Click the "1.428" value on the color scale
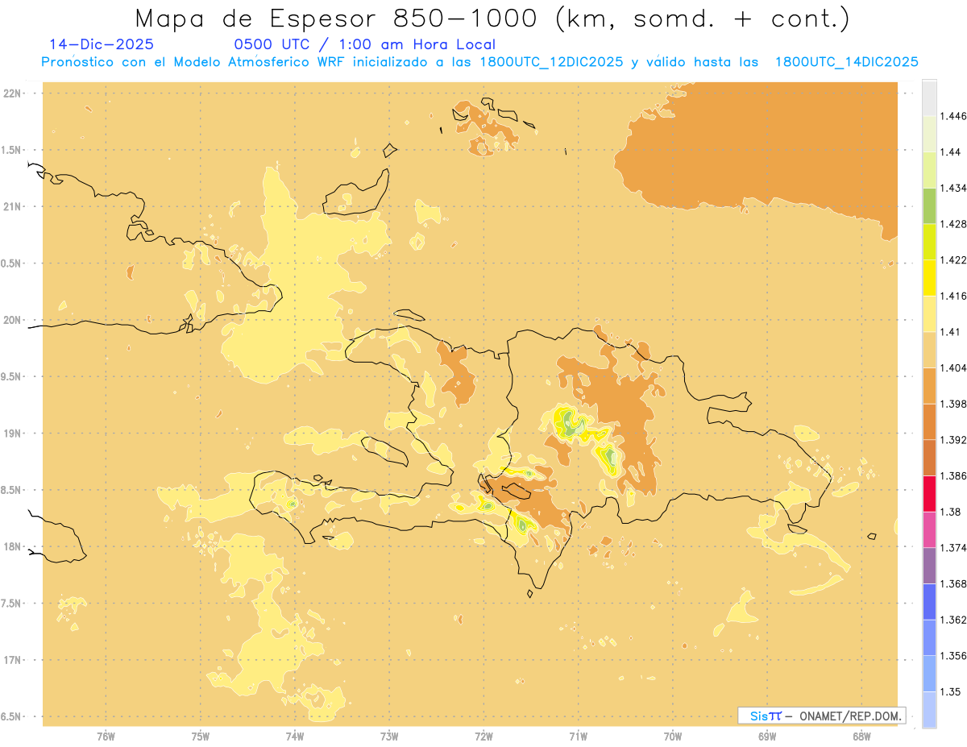Image resolution: width=967 pixels, height=747 pixels. (x=953, y=224)
